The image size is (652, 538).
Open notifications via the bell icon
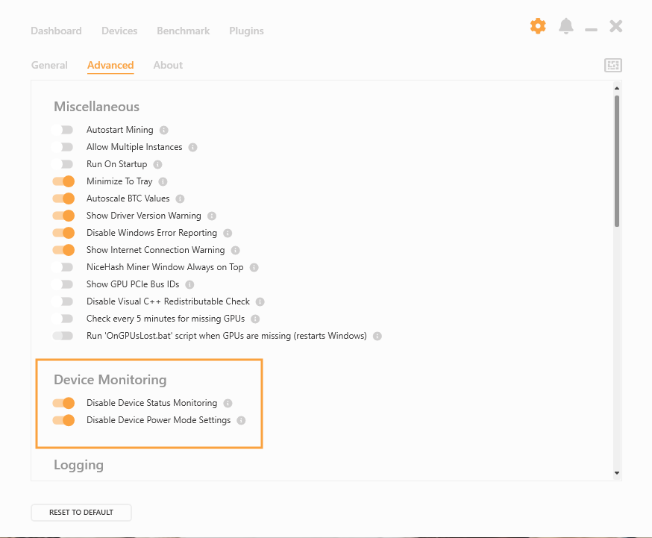click(566, 26)
